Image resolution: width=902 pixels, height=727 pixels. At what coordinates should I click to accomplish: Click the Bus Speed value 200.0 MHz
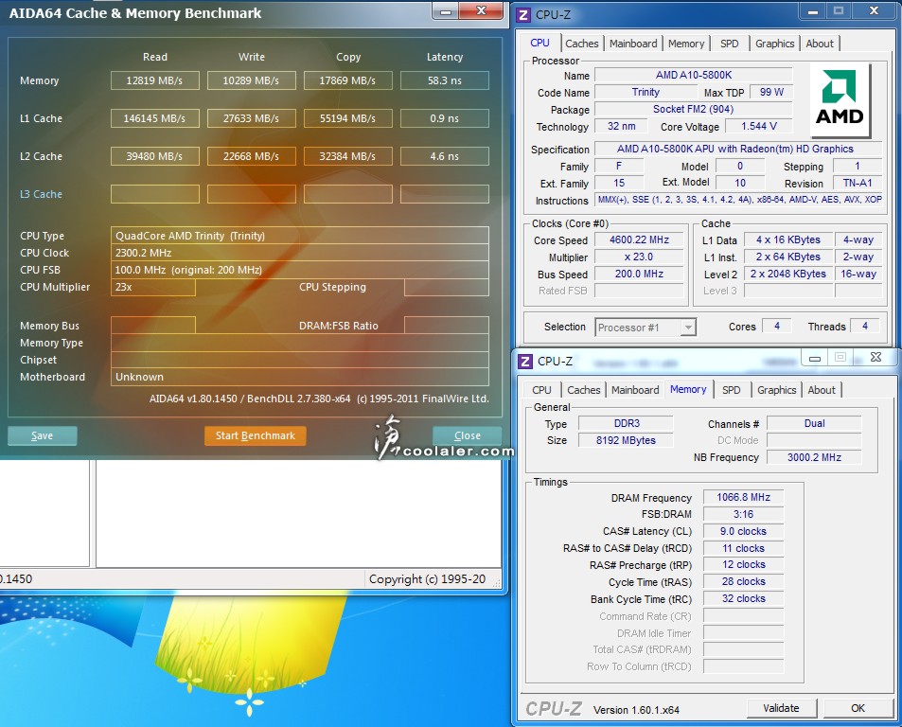point(639,274)
